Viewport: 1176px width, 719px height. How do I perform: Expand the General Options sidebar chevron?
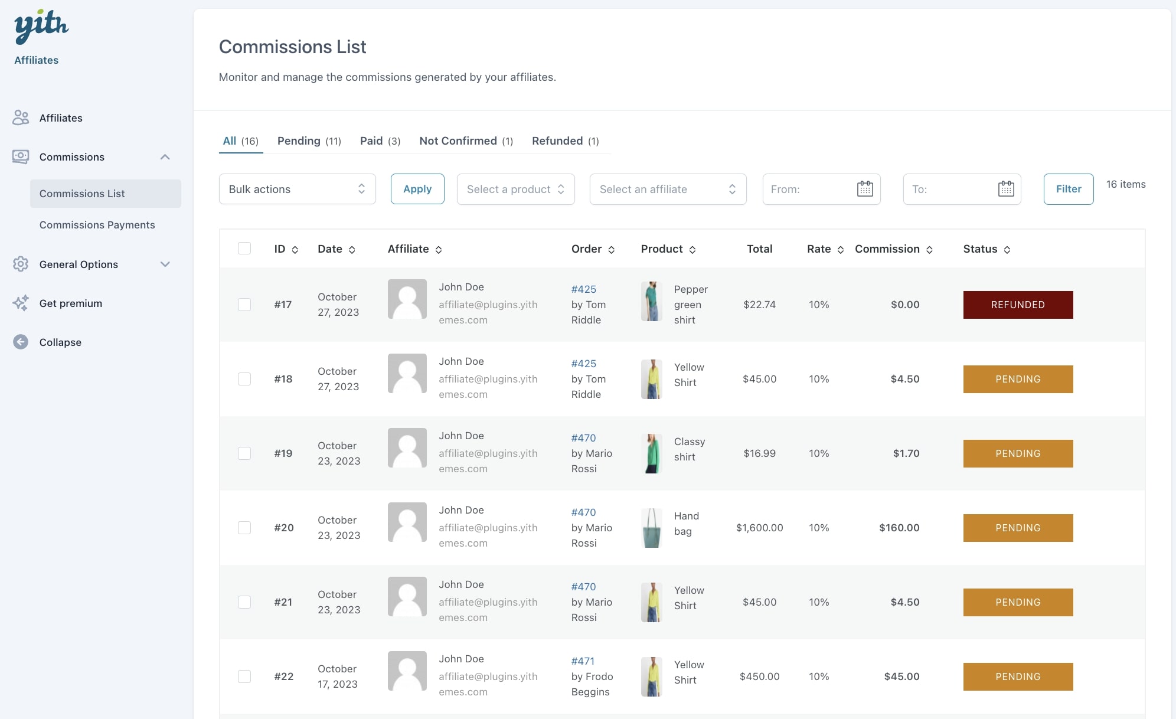tap(165, 264)
